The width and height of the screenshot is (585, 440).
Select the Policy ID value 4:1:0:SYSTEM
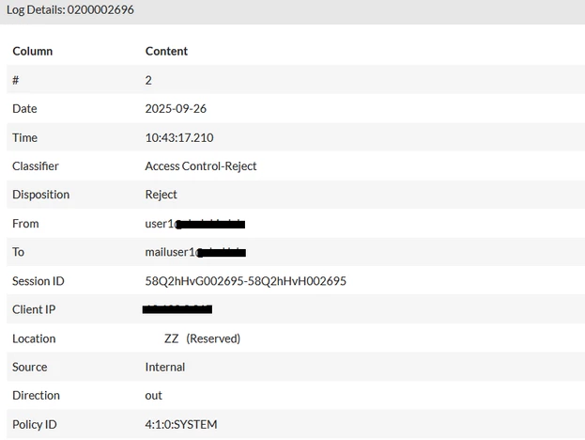181,425
